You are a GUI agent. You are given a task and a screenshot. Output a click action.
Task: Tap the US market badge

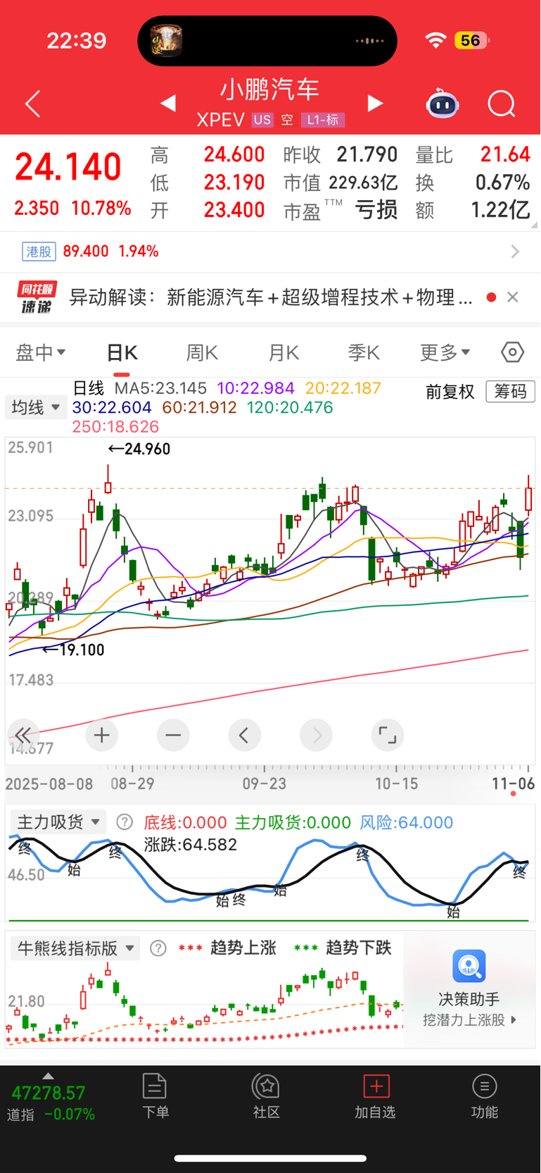pyautogui.click(x=262, y=120)
